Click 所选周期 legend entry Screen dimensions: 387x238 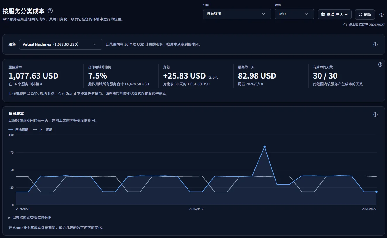[x=18, y=130]
